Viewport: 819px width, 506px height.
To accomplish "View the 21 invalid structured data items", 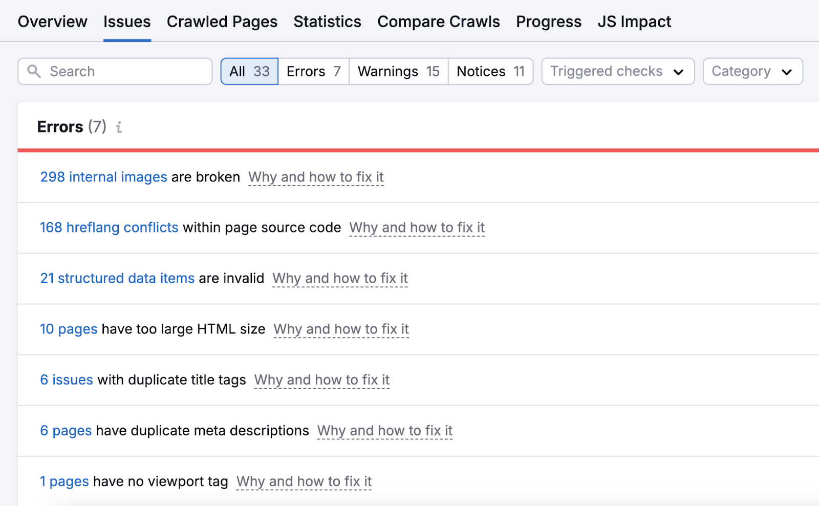I will point(117,278).
